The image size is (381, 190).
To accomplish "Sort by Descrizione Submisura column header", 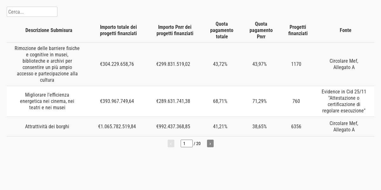I will point(49,30).
